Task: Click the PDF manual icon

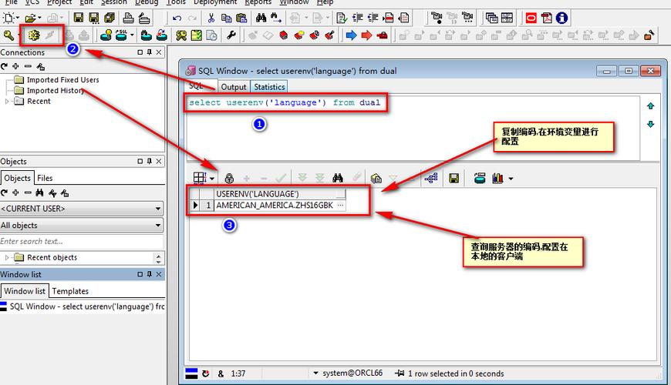Action: point(547,18)
